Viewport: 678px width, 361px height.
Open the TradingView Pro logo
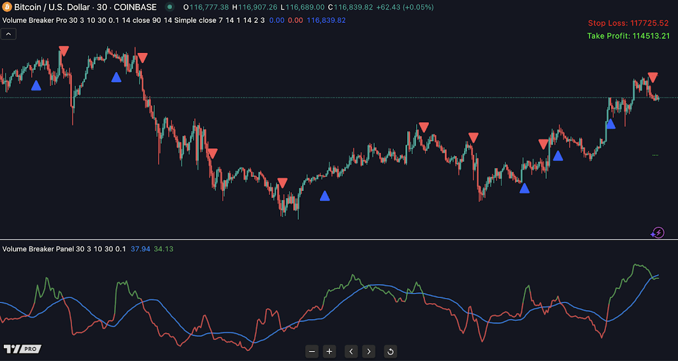tap(22, 349)
